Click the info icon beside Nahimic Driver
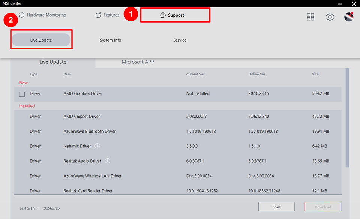This screenshot has height=219, width=360. click(x=97, y=146)
